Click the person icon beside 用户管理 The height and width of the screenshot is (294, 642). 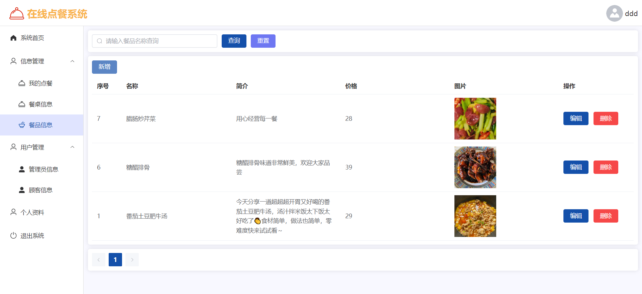coord(13,147)
